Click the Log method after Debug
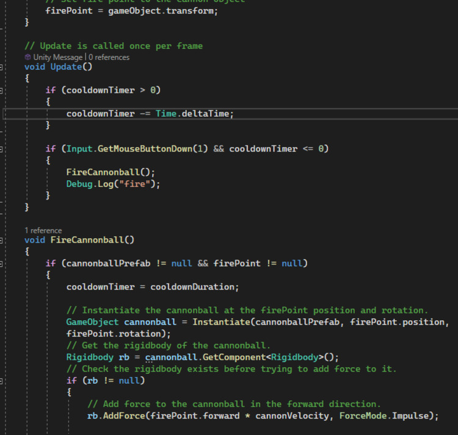 [106, 184]
